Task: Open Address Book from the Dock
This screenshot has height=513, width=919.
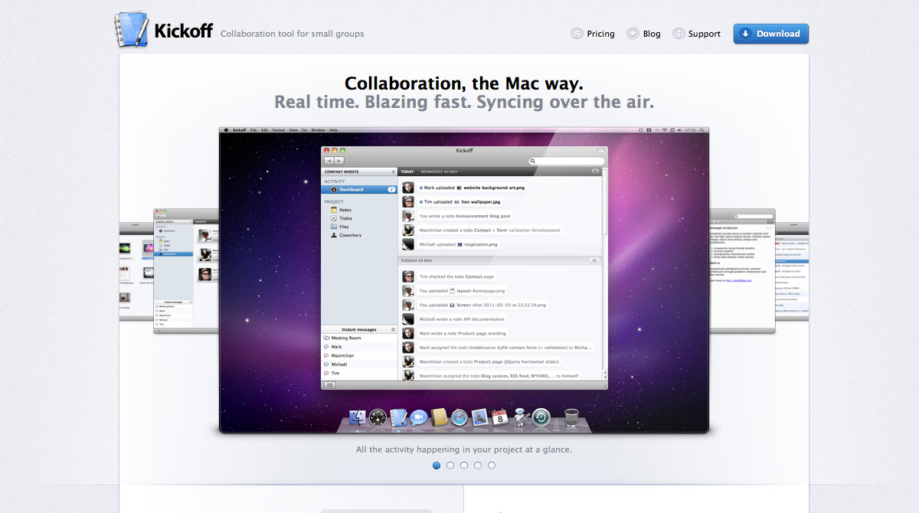Action: (439, 417)
